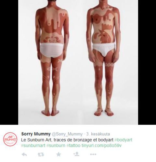Click the tweet text about Sunburn Art
156x162 pixels.
point(67,140)
